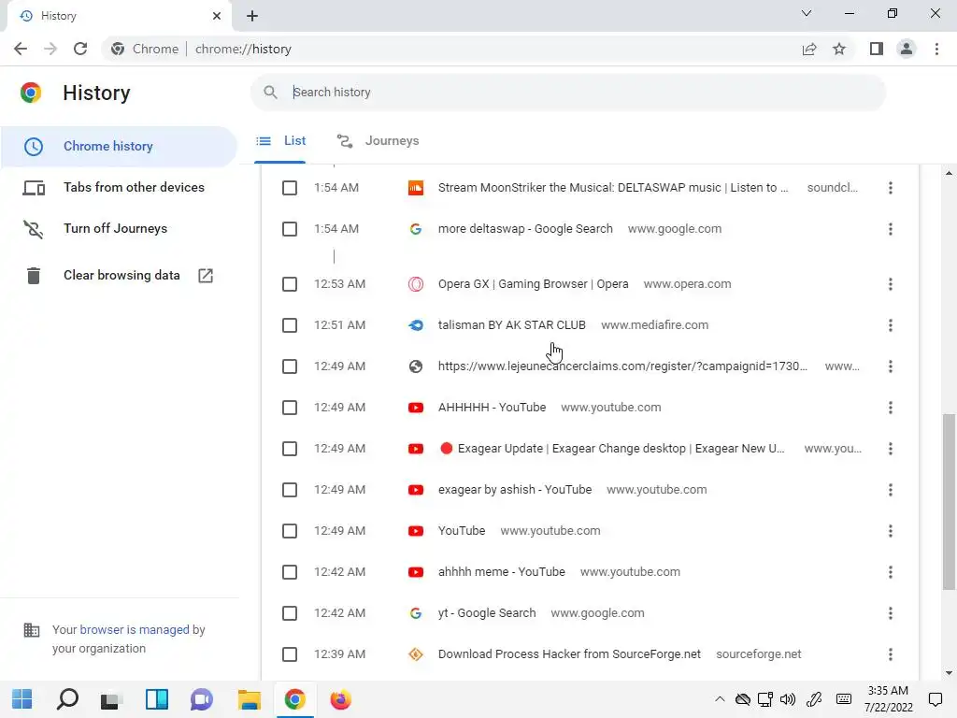
Task: Open Download Process Hacker from SourceForge link
Action: (x=569, y=653)
